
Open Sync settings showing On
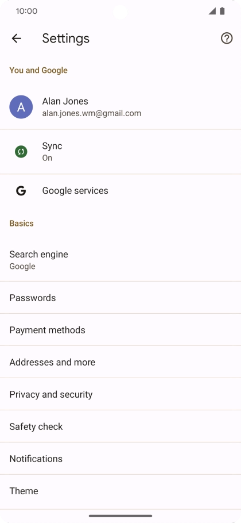[x=120, y=152]
